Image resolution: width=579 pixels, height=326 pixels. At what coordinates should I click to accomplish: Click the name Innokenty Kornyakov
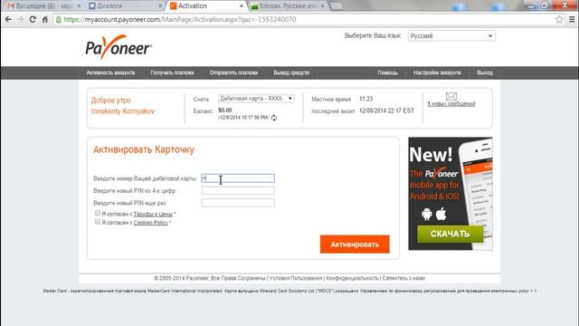(123, 111)
